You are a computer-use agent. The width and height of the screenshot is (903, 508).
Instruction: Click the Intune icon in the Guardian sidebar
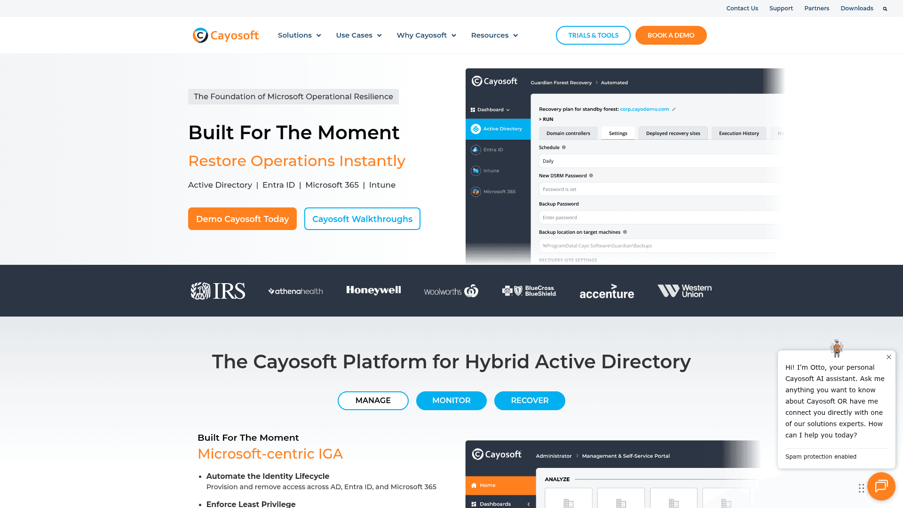tap(476, 171)
